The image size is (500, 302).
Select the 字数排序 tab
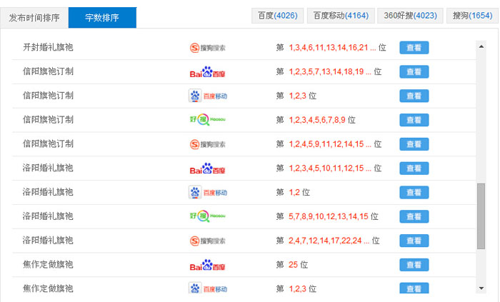coord(102,18)
